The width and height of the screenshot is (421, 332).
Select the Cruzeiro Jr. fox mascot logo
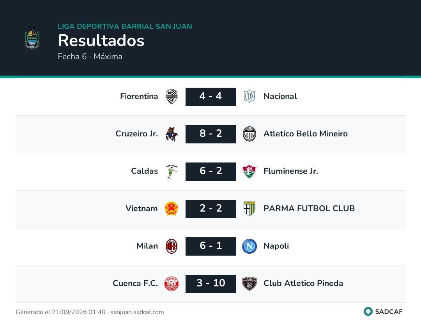pos(172,134)
